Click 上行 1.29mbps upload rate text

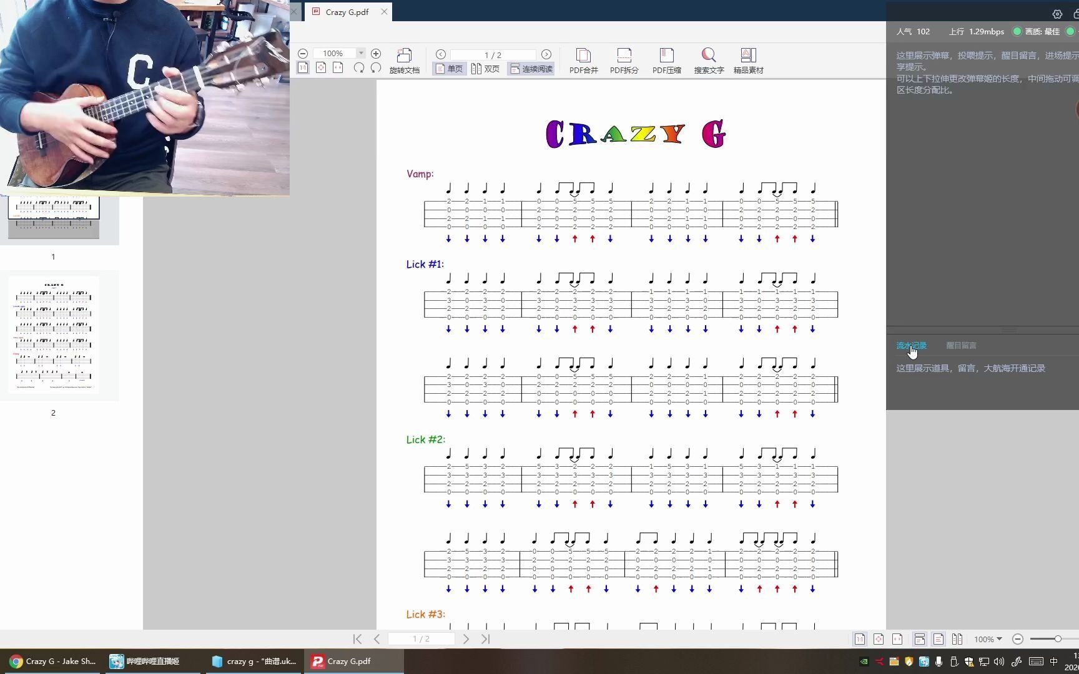[x=977, y=31]
